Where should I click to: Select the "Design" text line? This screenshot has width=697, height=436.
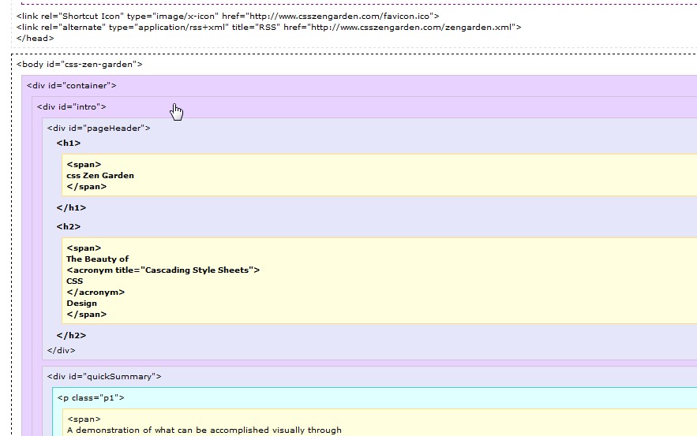point(82,304)
